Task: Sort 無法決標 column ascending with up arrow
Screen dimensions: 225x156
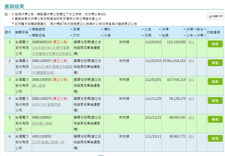Action: point(205,29)
